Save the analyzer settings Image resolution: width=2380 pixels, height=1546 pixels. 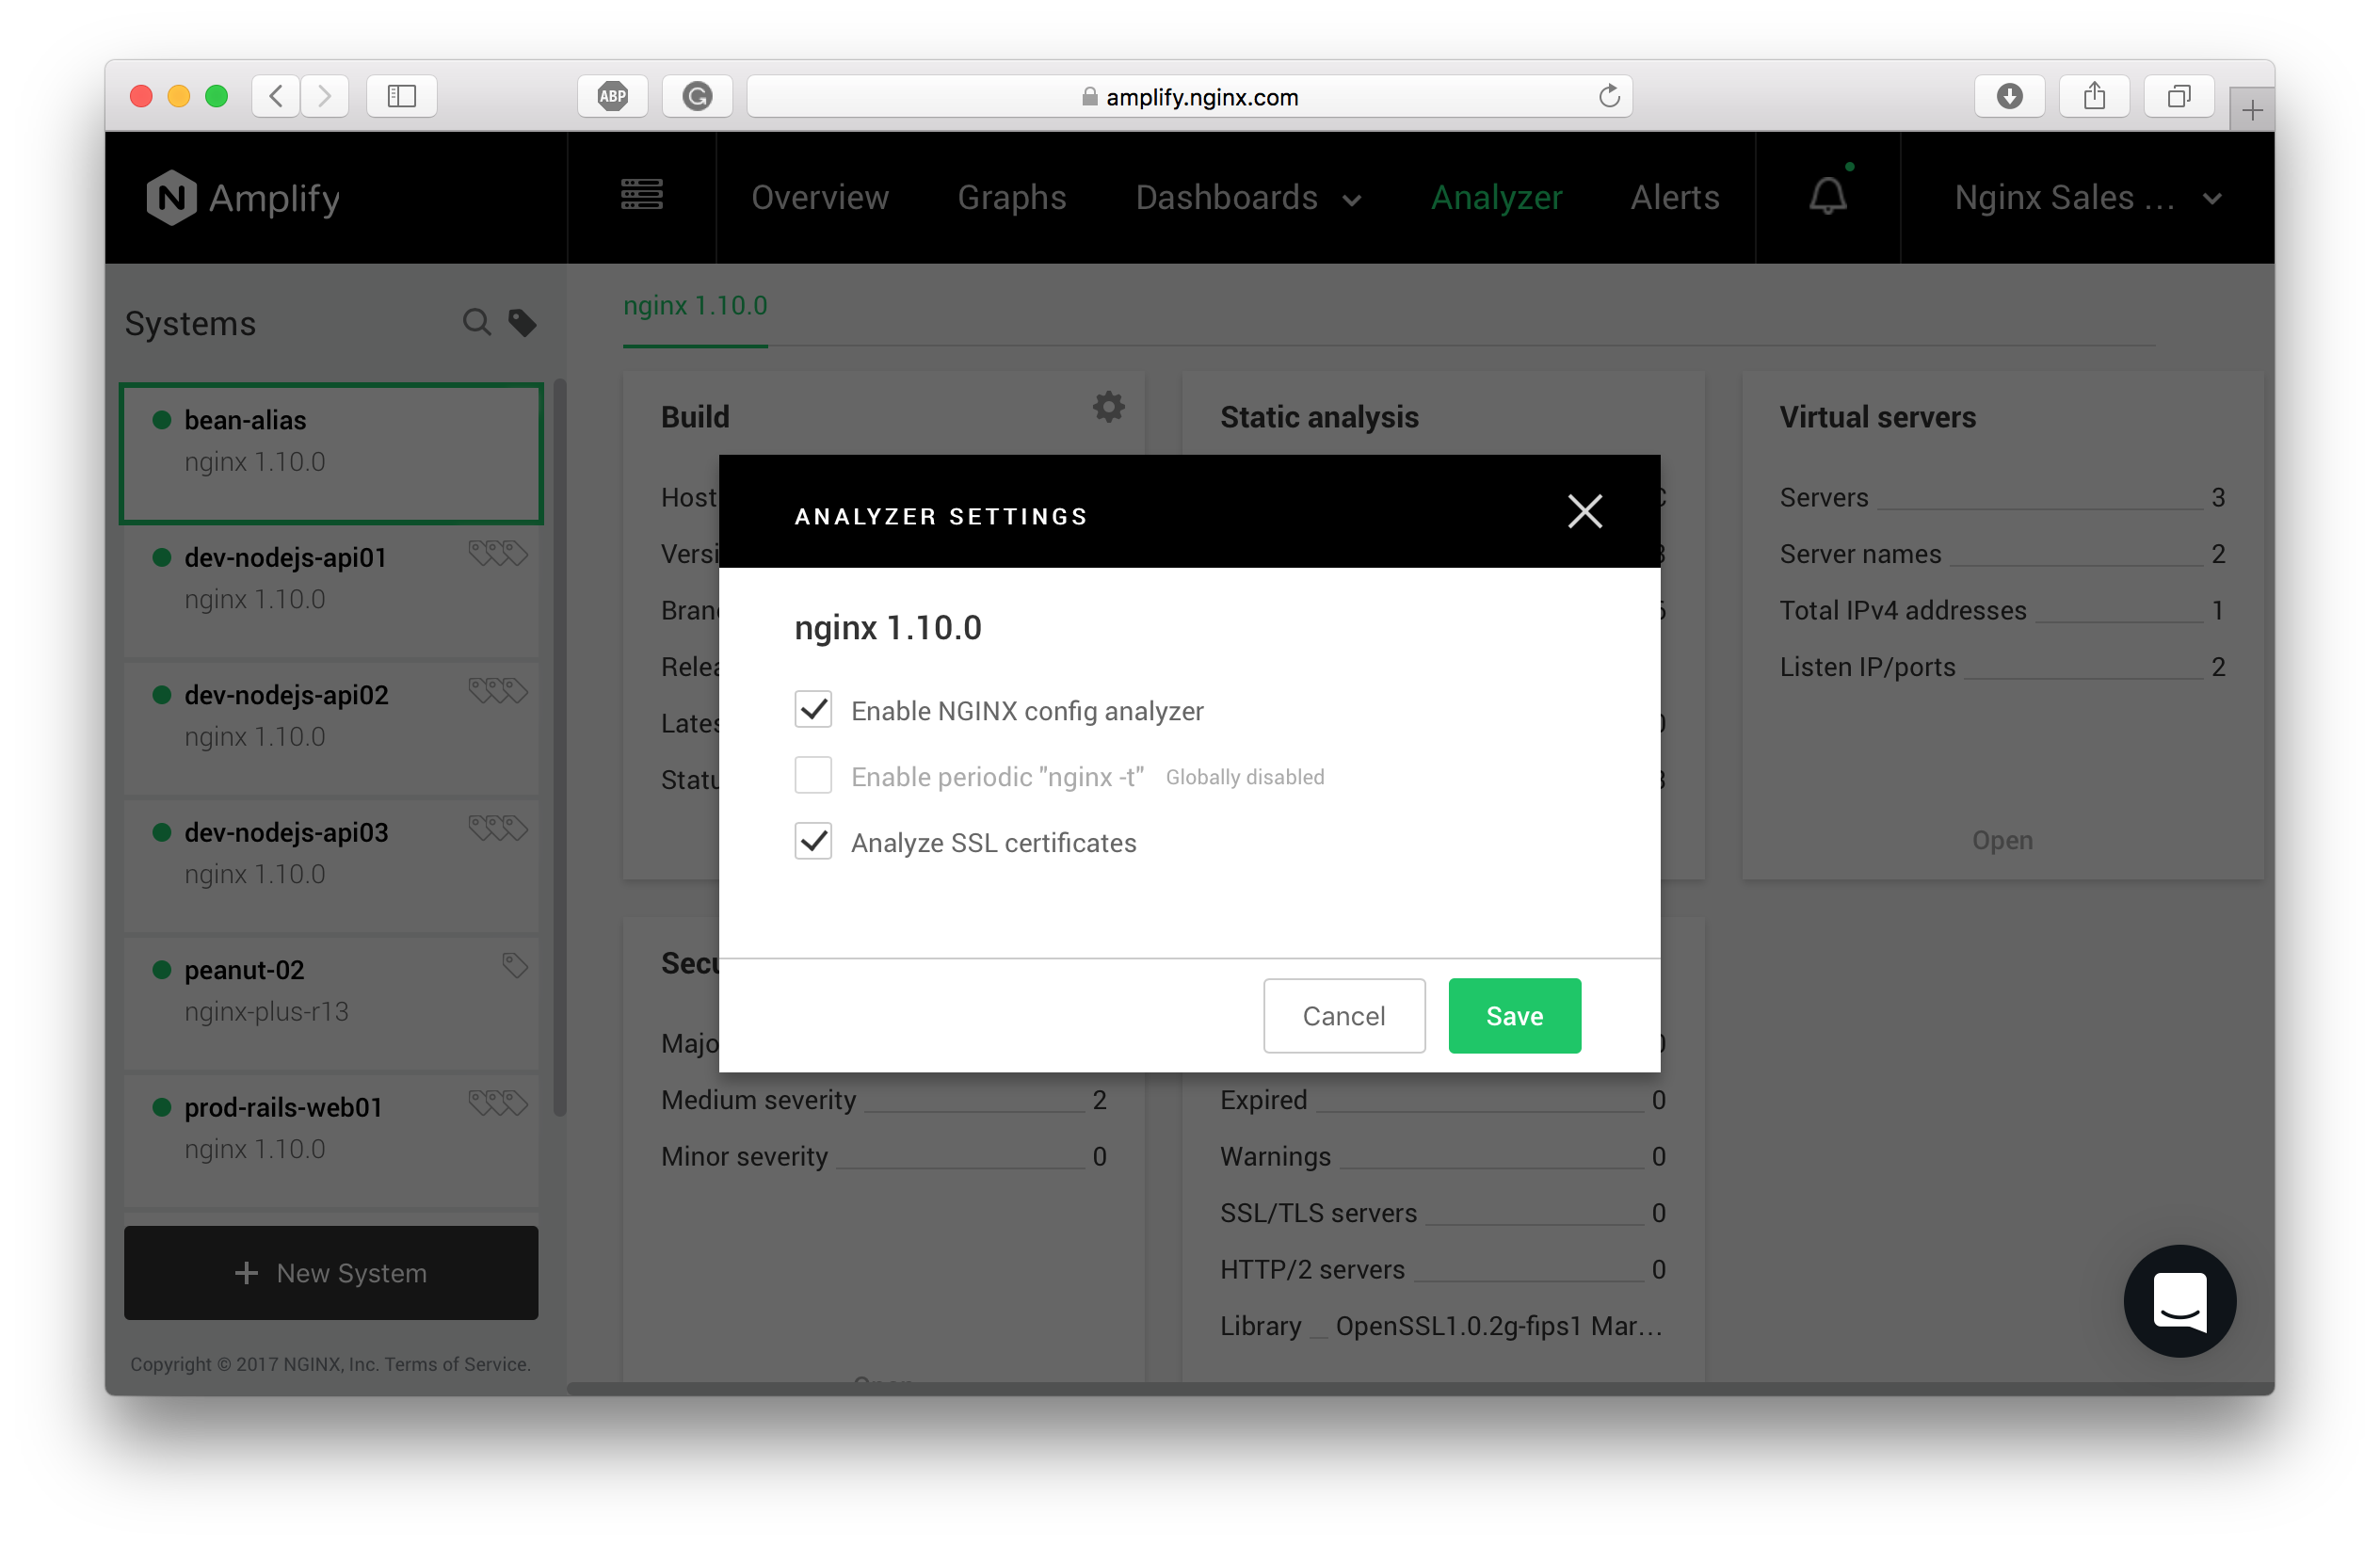pyautogui.click(x=1513, y=1015)
